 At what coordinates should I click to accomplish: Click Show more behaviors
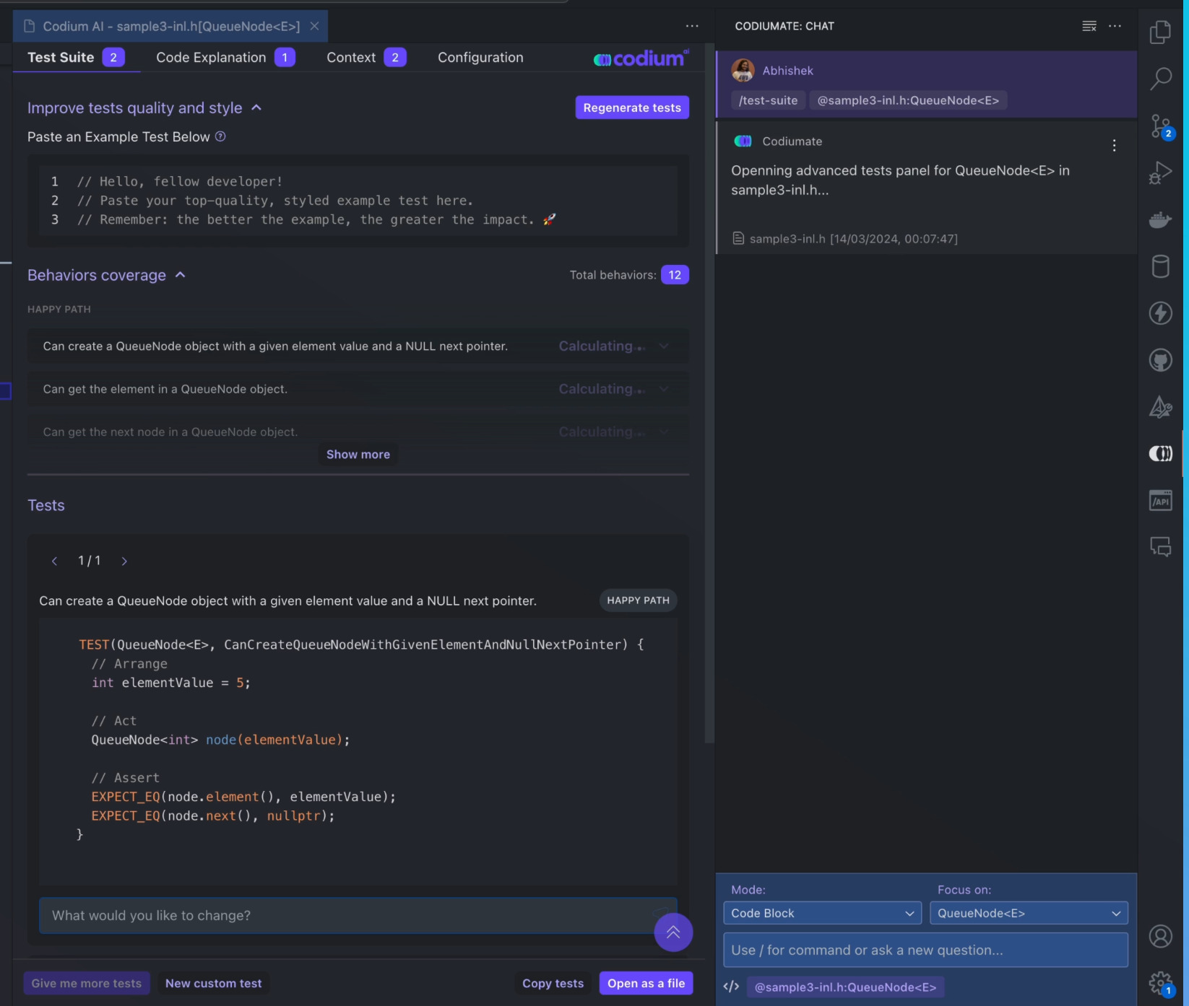click(x=358, y=454)
